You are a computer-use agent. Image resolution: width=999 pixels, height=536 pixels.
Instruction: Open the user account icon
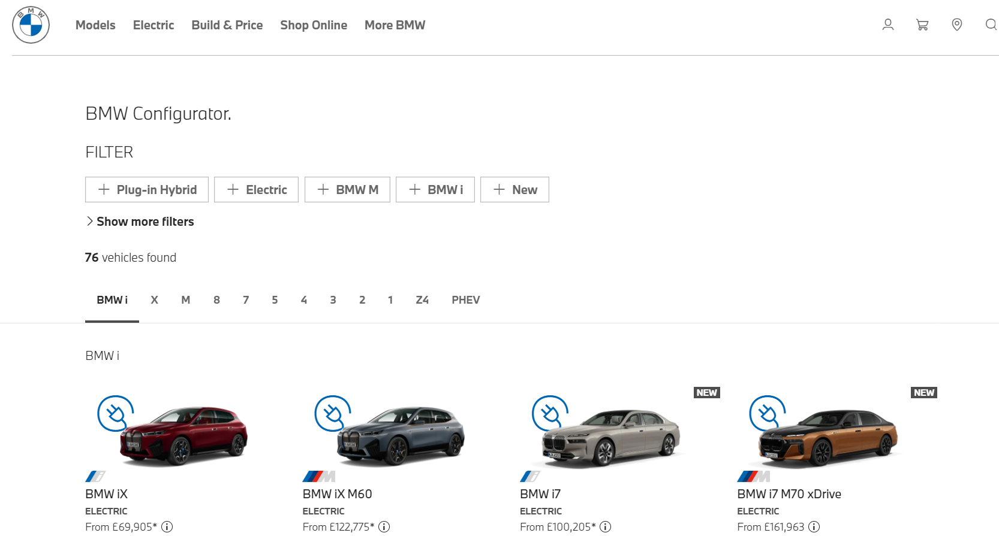pos(888,25)
